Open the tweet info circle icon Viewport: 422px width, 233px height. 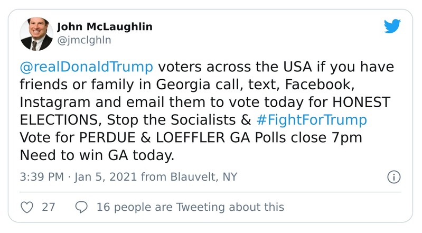[x=393, y=177]
